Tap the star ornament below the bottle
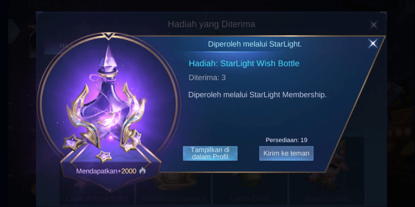The width and height of the screenshot is (415, 207). 103,156
